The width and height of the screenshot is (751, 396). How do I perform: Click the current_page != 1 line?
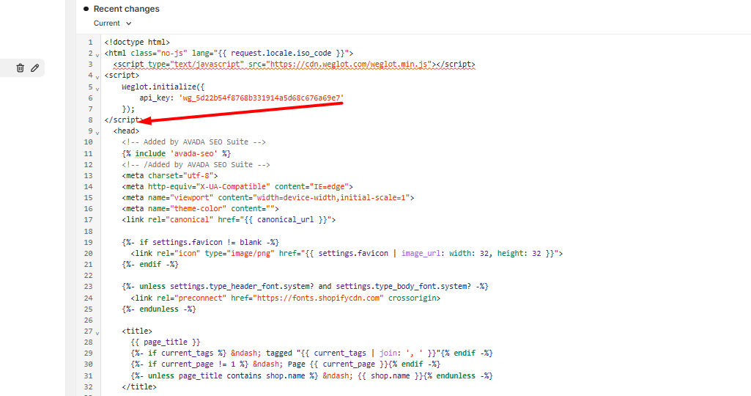click(x=286, y=364)
